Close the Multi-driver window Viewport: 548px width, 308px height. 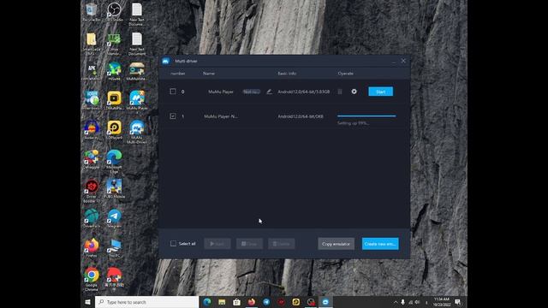coord(403,61)
